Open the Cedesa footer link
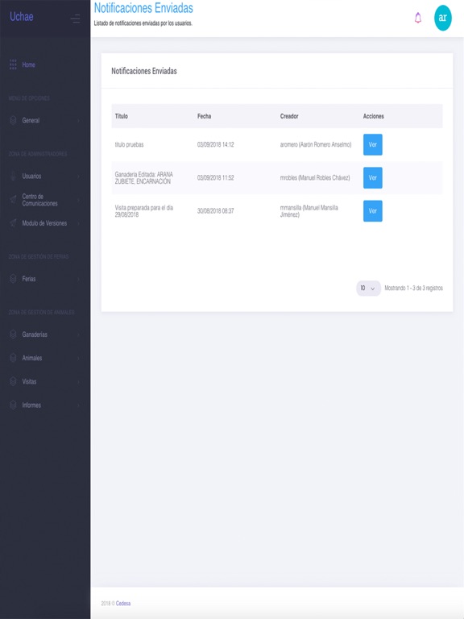 (123, 603)
